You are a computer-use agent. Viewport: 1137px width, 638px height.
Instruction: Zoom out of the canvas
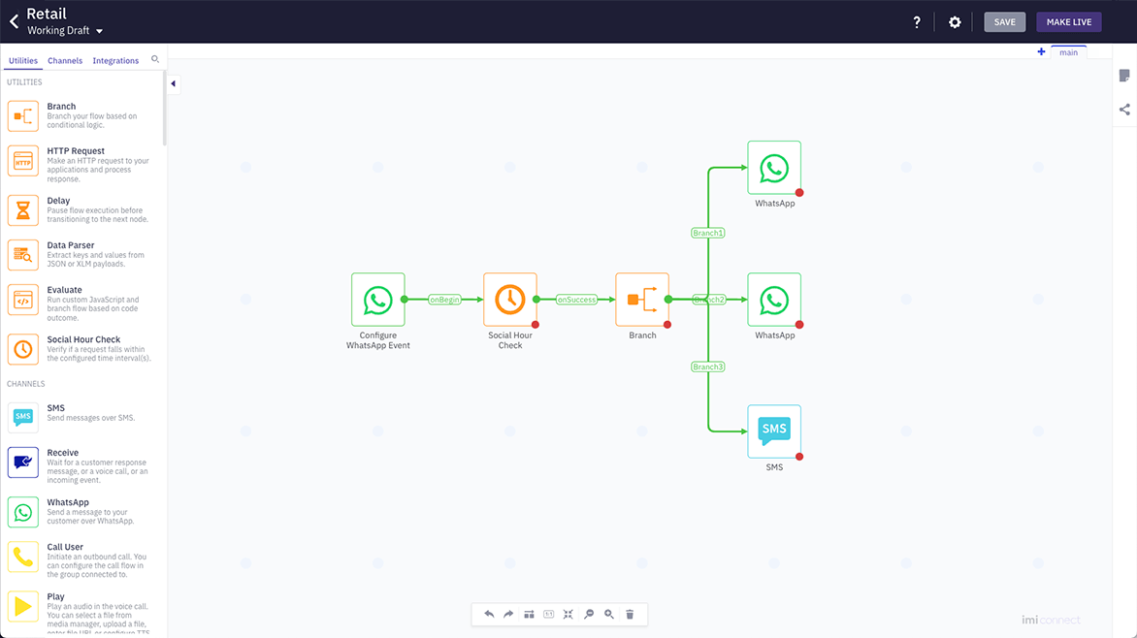(589, 614)
